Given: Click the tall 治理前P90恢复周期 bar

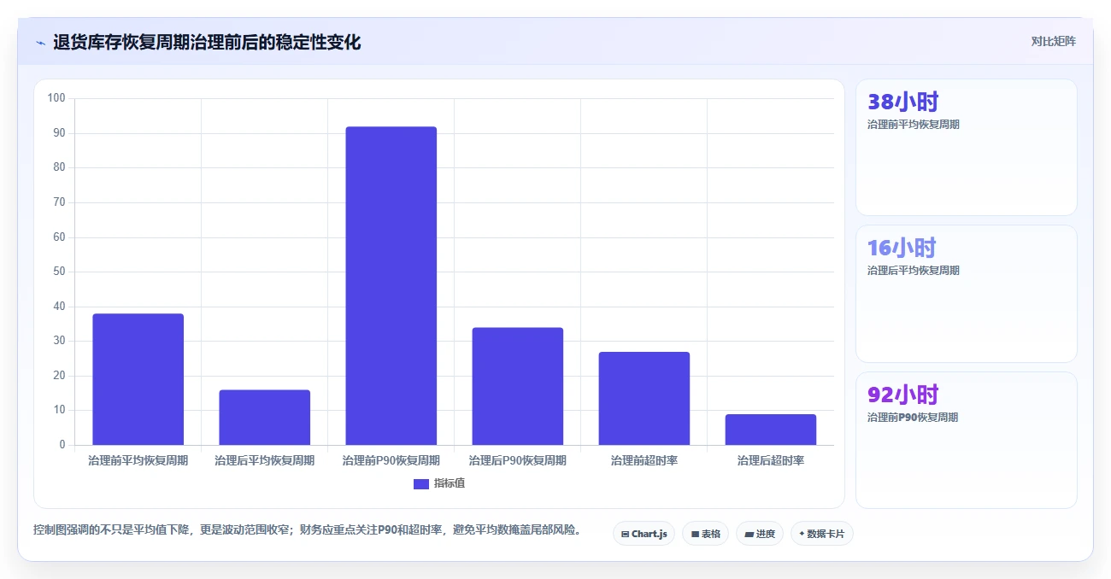Looking at the screenshot, I should click(391, 286).
